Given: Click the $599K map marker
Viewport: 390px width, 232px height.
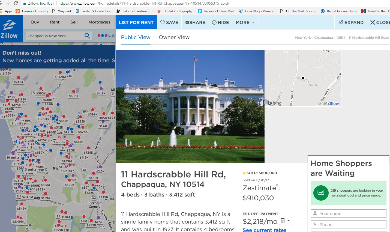Looking at the screenshot, I should click(93, 114).
